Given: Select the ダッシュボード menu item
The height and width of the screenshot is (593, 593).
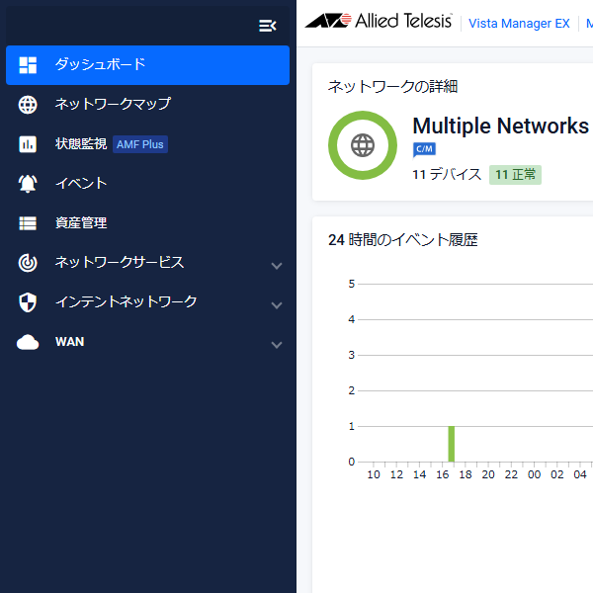Looking at the screenshot, I should [x=148, y=65].
